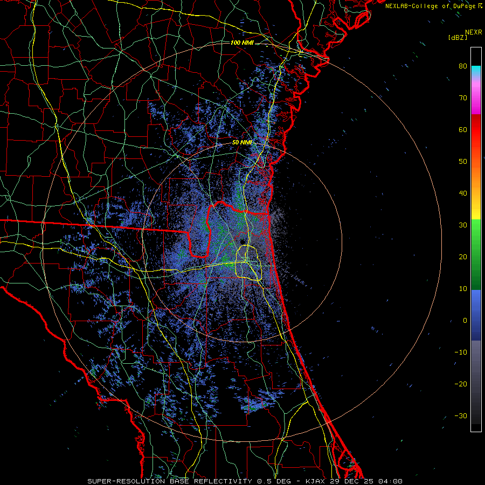Click the blue segment of the color bar

(x=476, y=314)
